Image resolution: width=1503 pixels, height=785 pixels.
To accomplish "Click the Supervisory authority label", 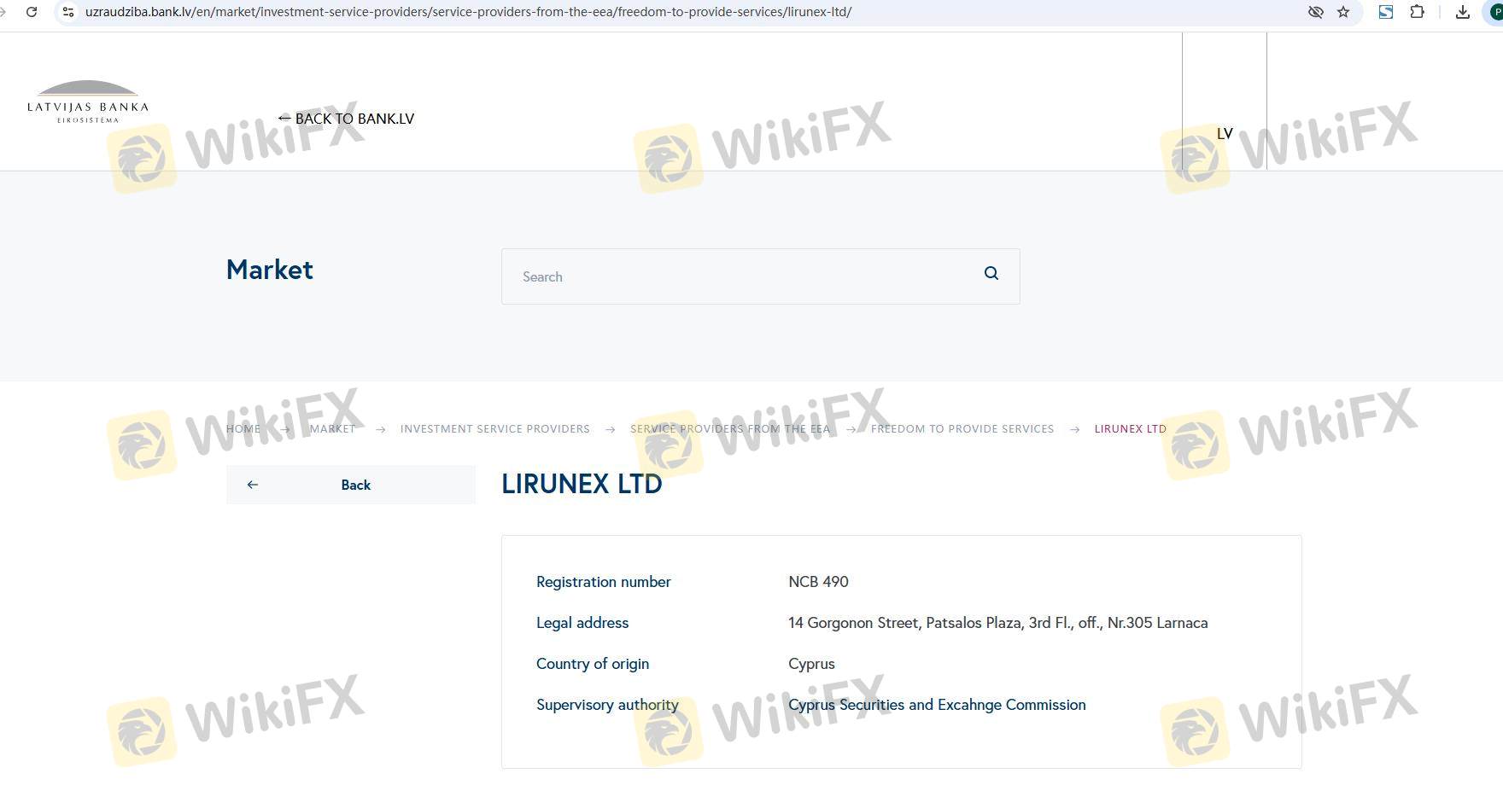I will click(x=607, y=705).
